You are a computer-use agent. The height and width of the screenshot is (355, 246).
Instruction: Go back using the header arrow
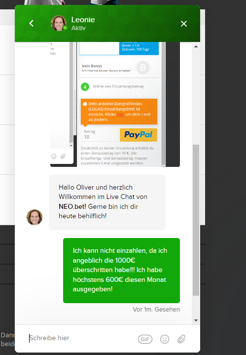[32, 23]
